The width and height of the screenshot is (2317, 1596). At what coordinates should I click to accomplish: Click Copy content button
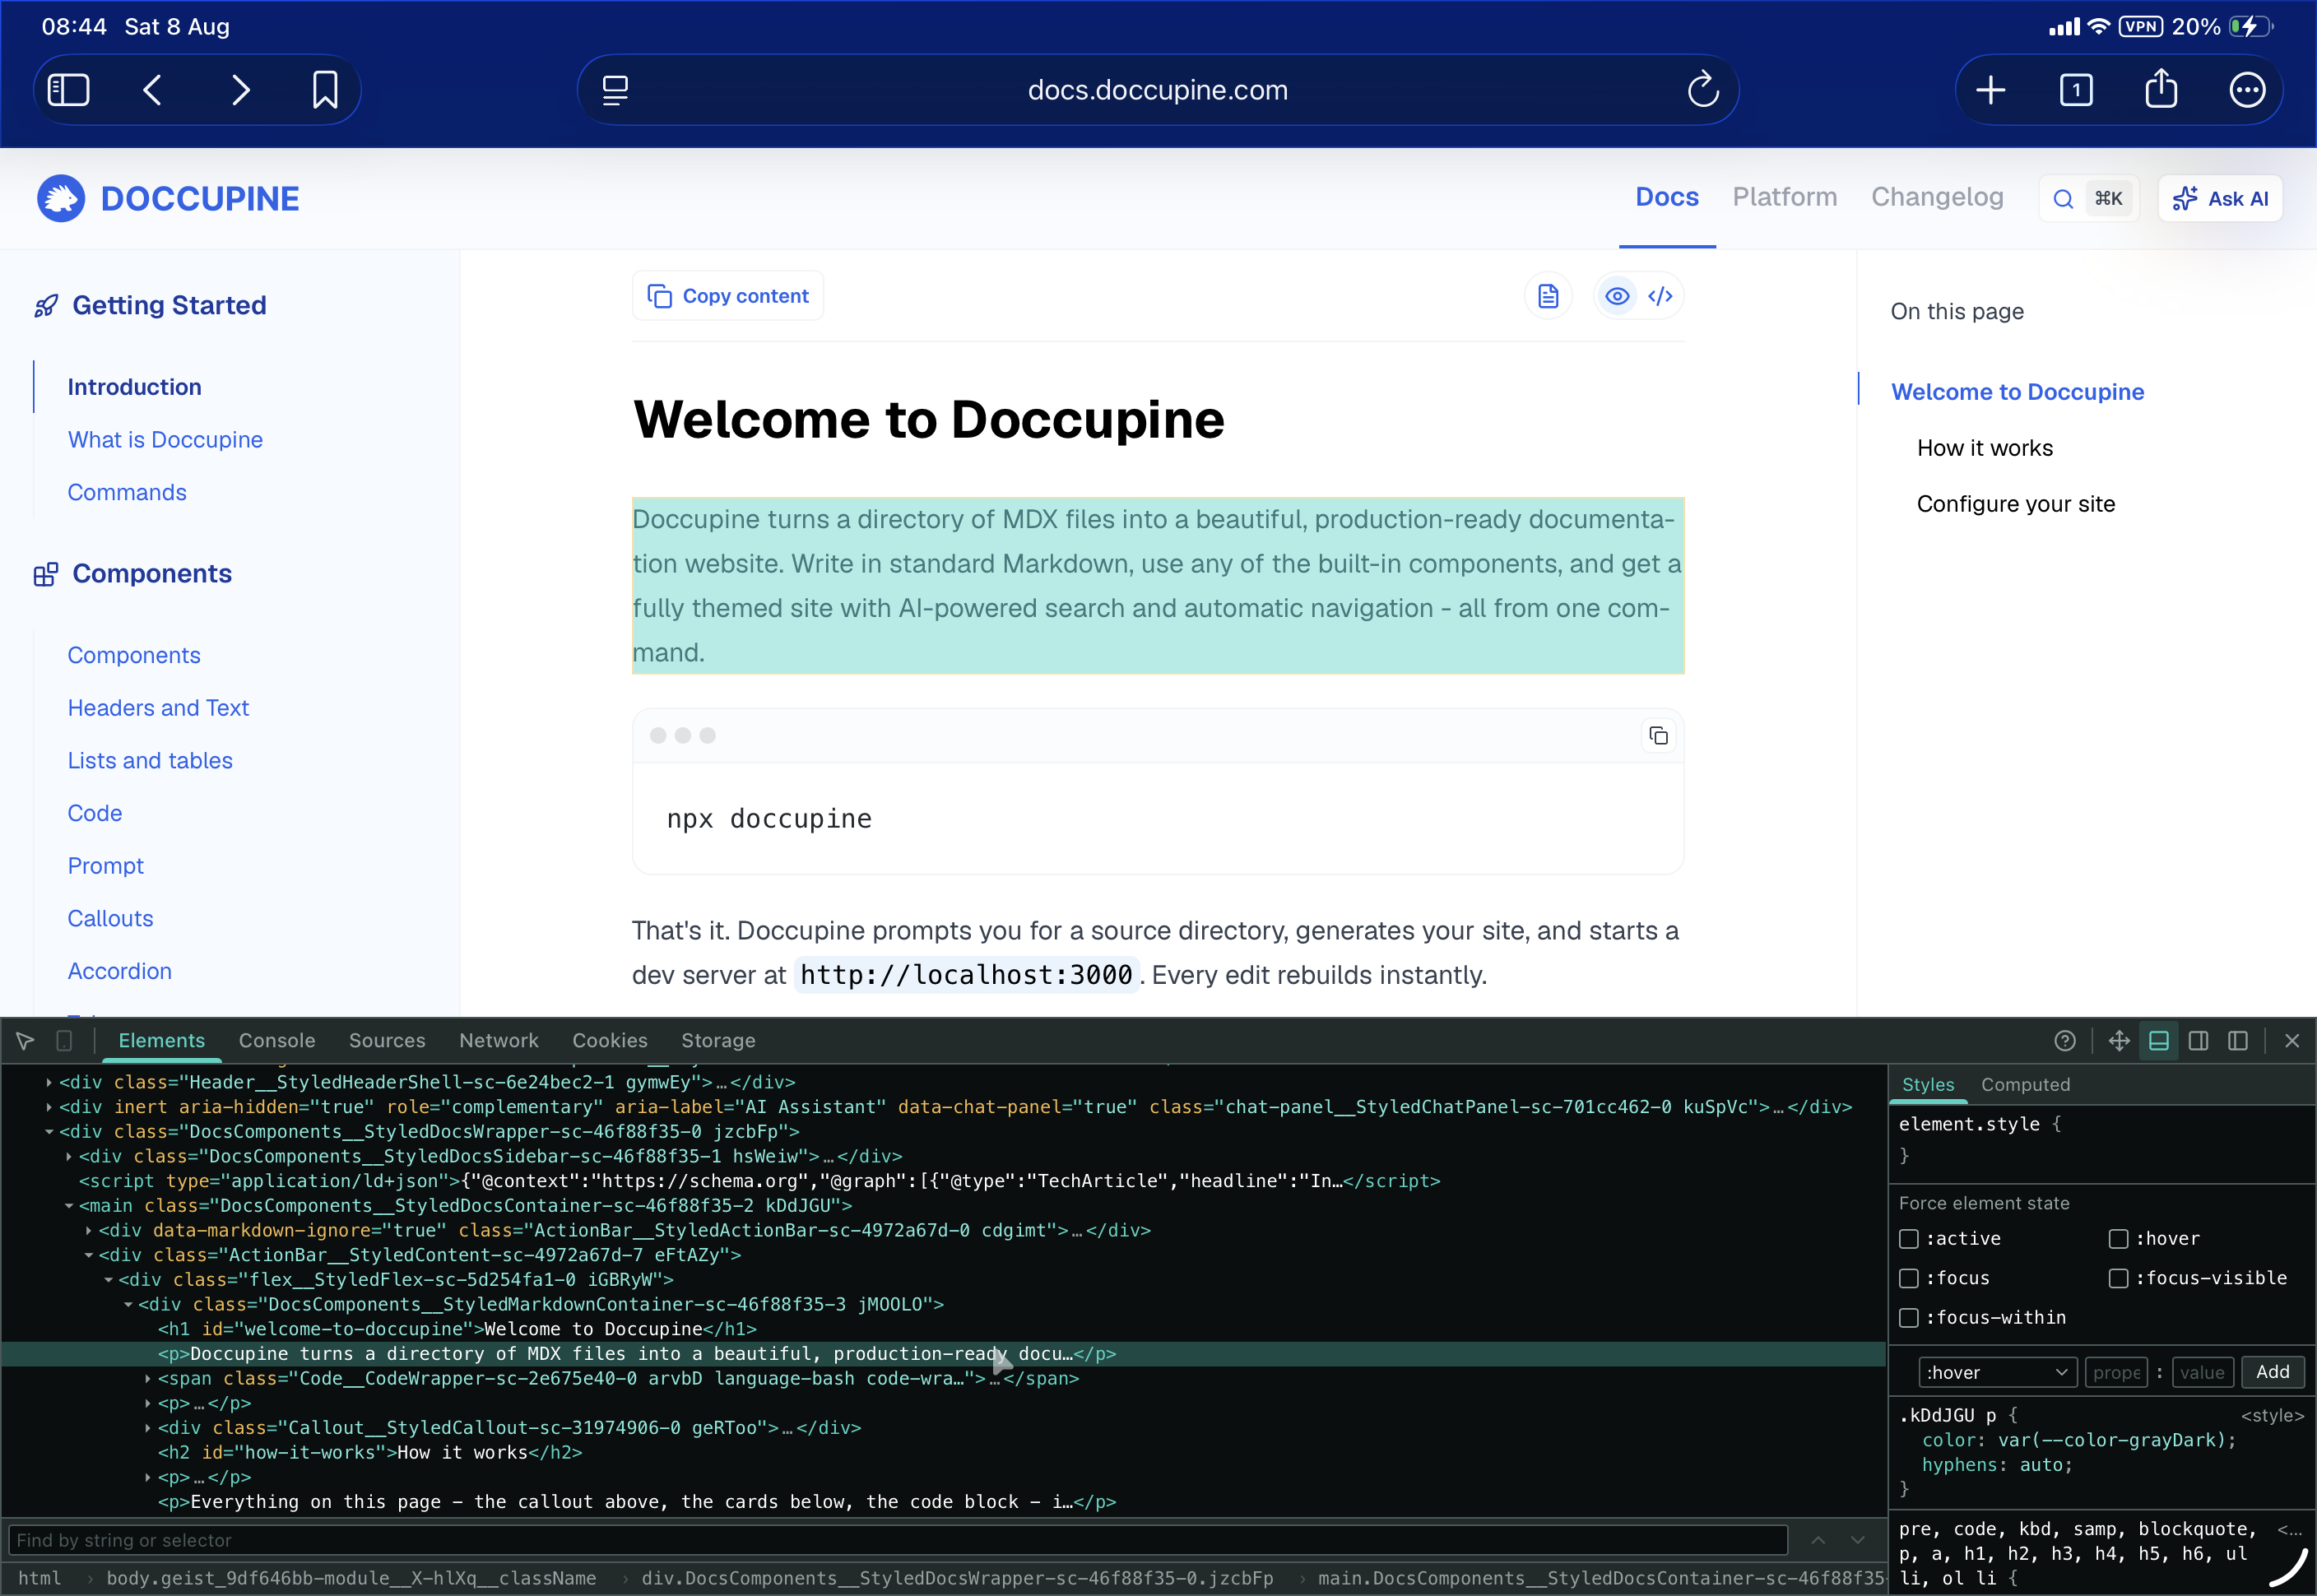(728, 296)
